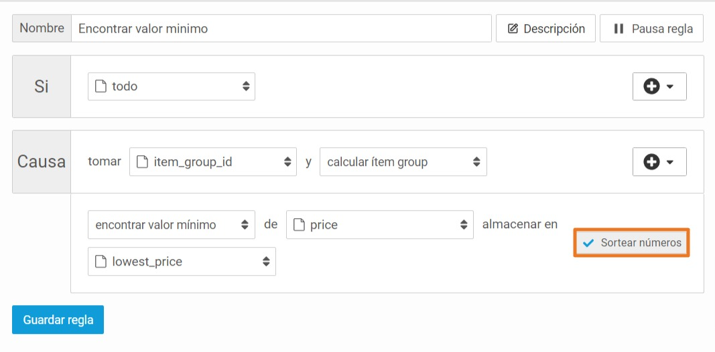
Task: Click the file icon beside lowest_price
Action: point(101,262)
